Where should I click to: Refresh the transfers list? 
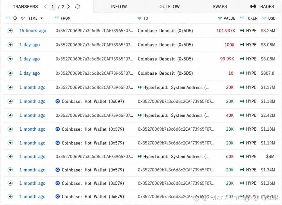[x=78, y=7]
